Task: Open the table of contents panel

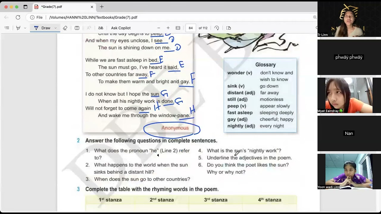Action: [7, 28]
